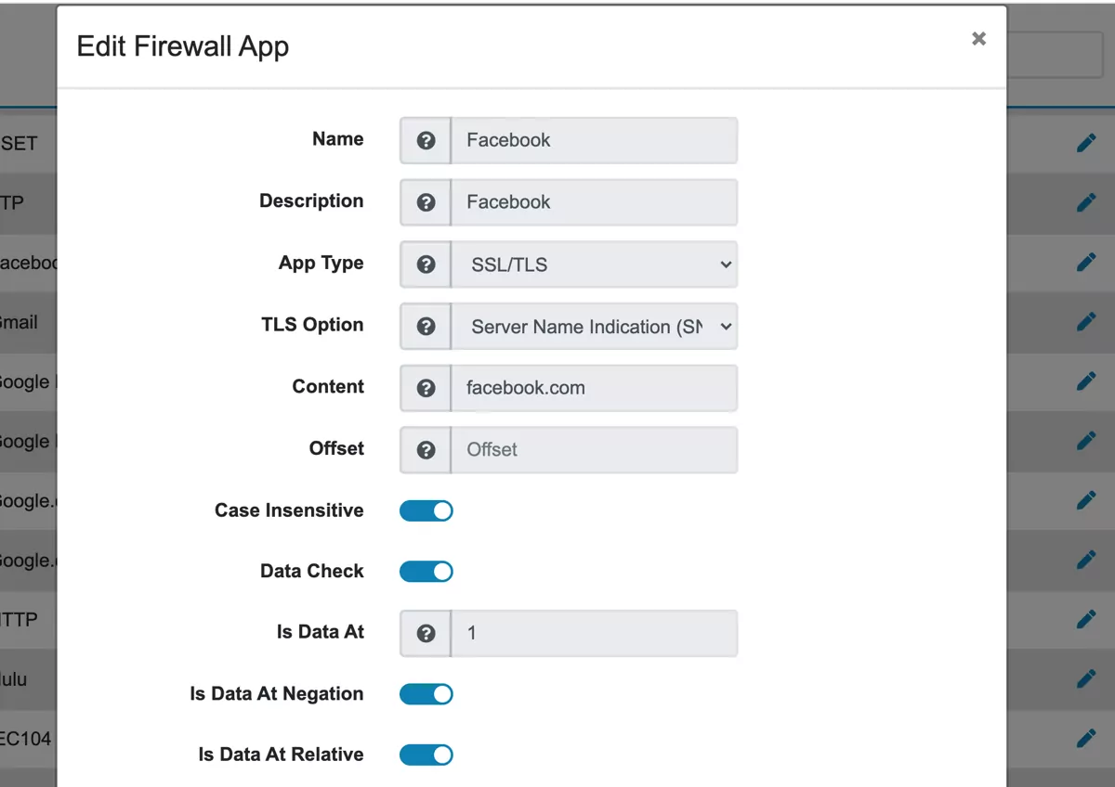Disable the Case Insensitive toggle
Image resolution: width=1115 pixels, height=787 pixels.
coord(426,510)
